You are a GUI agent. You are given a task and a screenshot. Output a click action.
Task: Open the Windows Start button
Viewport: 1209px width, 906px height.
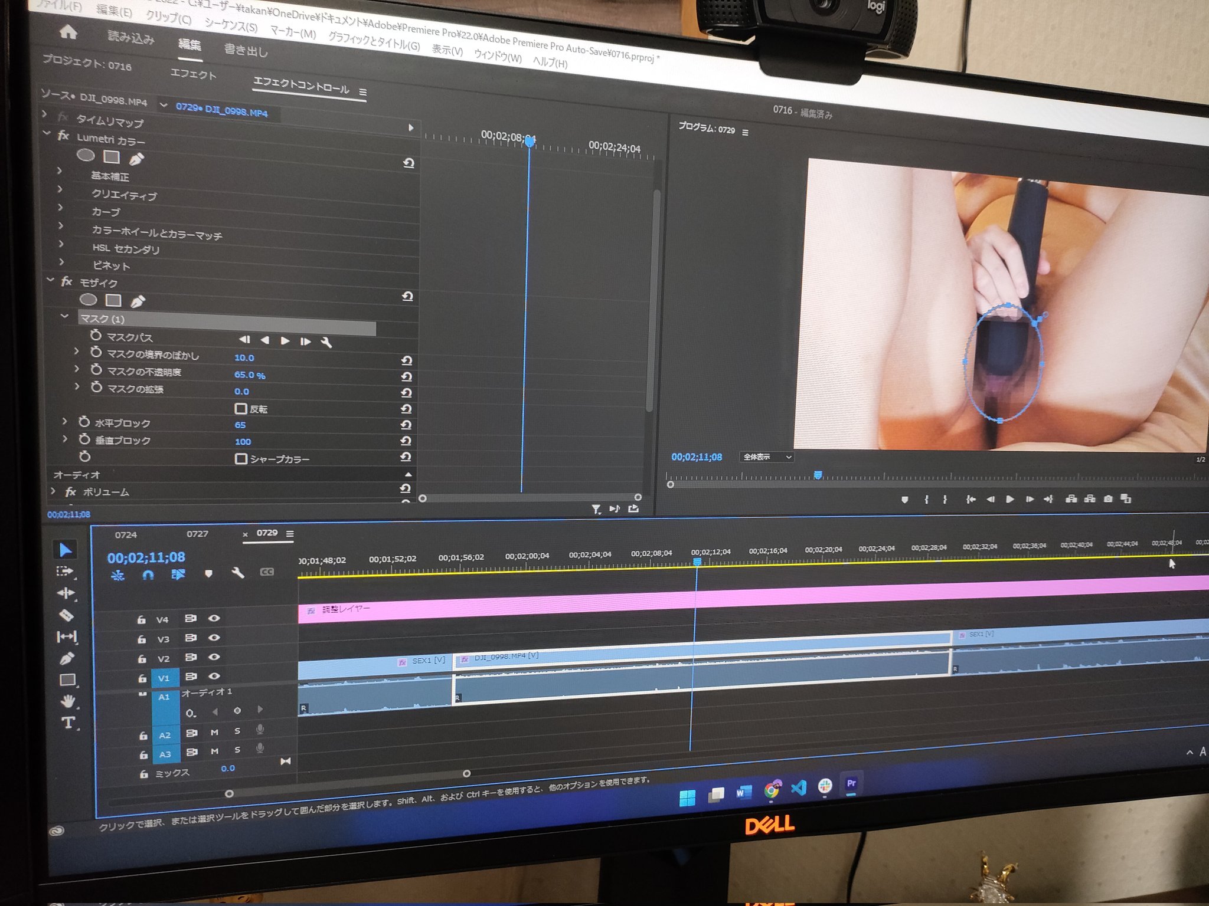687,798
